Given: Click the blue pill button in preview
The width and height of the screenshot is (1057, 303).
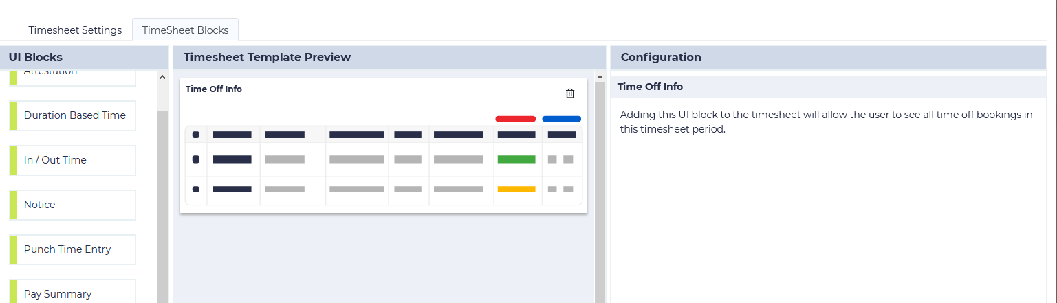Looking at the screenshot, I should [x=561, y=119].
